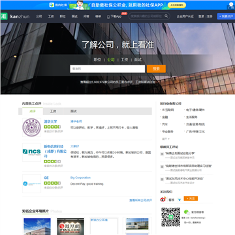Click document icon beside 销售公司面试经验分享
The width and height of the screenshot is (235, 235).
coord(162,154)
